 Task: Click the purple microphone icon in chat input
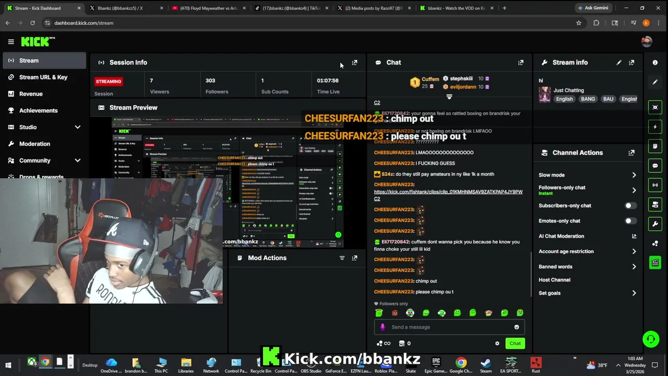click(x=383, y=327)
